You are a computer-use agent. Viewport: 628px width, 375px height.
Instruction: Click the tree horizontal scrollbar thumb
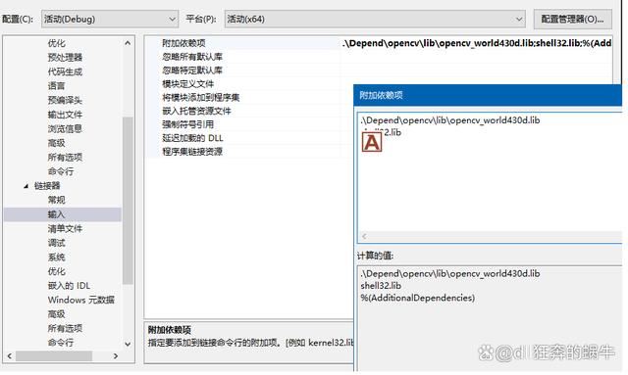pyautogui.click(x=54, y=355)
